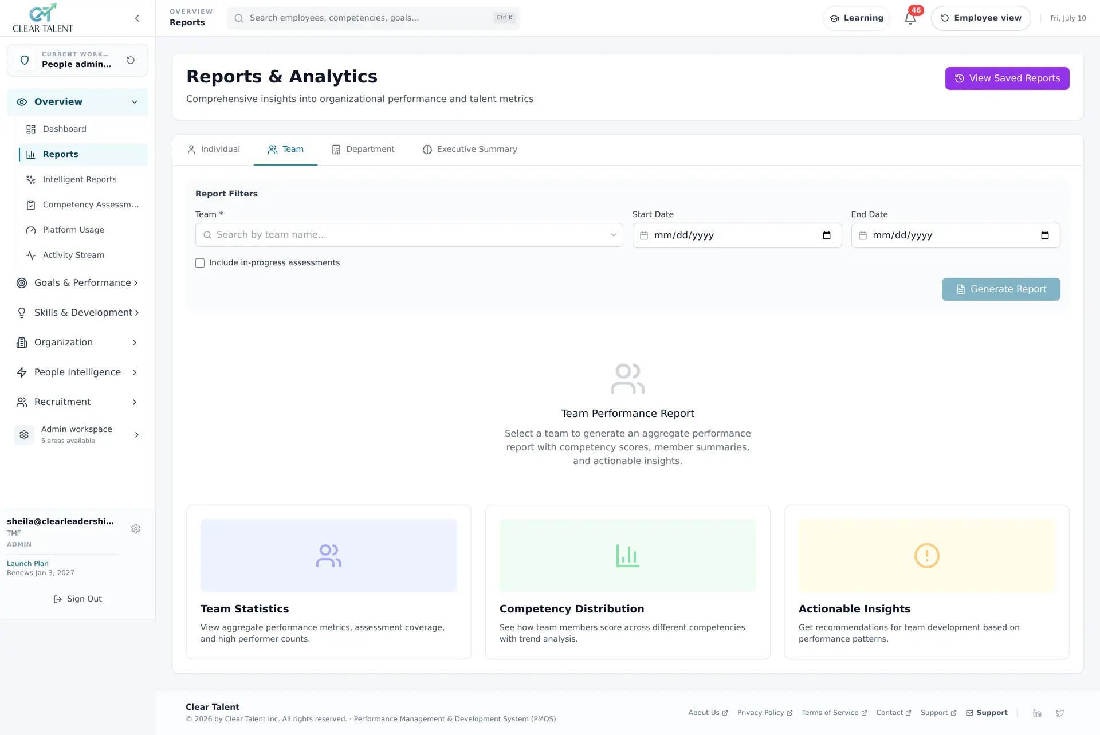1100x735 pixels.
Task: Click View Saved Reports button
Action: (x=1007, y=78)
